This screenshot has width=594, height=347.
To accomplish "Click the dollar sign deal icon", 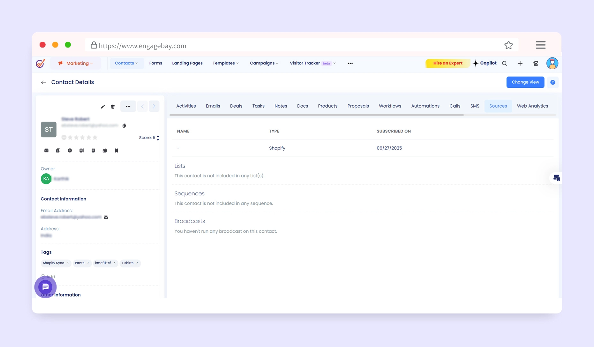I will (x=70, y=150).
